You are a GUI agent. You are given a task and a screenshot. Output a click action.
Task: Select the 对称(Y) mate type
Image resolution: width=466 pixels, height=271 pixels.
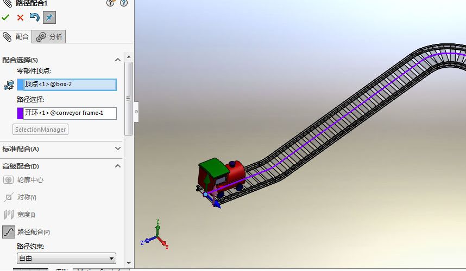click(x=20, y=197)
